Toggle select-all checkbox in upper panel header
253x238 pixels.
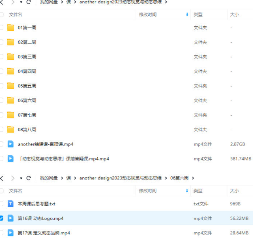1,15
